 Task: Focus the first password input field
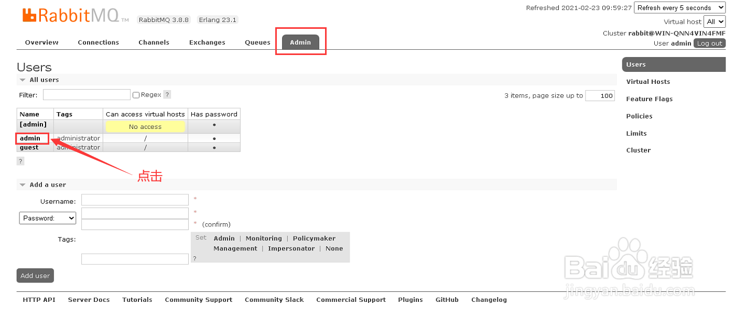click(x=135, y=213)
